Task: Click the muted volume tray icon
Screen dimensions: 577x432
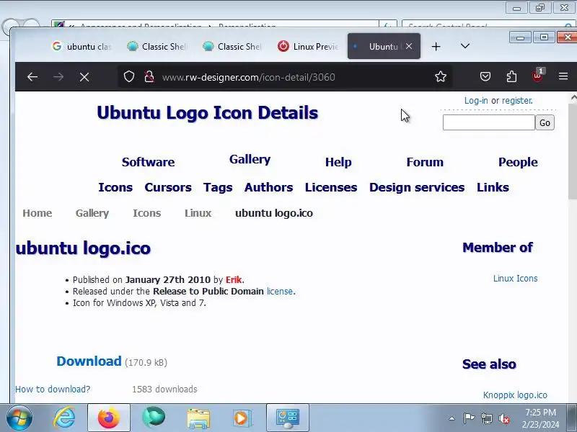Action: [x=503, y=418]
